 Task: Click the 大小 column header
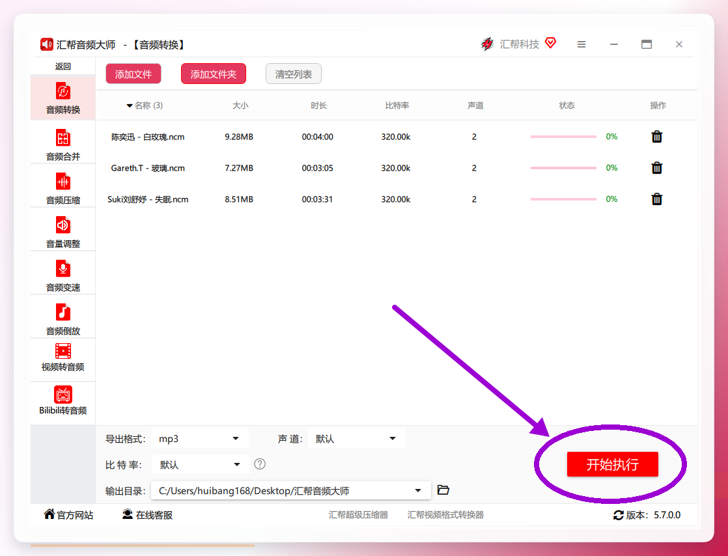click(x=240, y=105)
